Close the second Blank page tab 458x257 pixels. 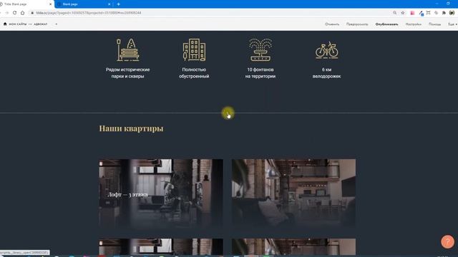tap(109, 4)
